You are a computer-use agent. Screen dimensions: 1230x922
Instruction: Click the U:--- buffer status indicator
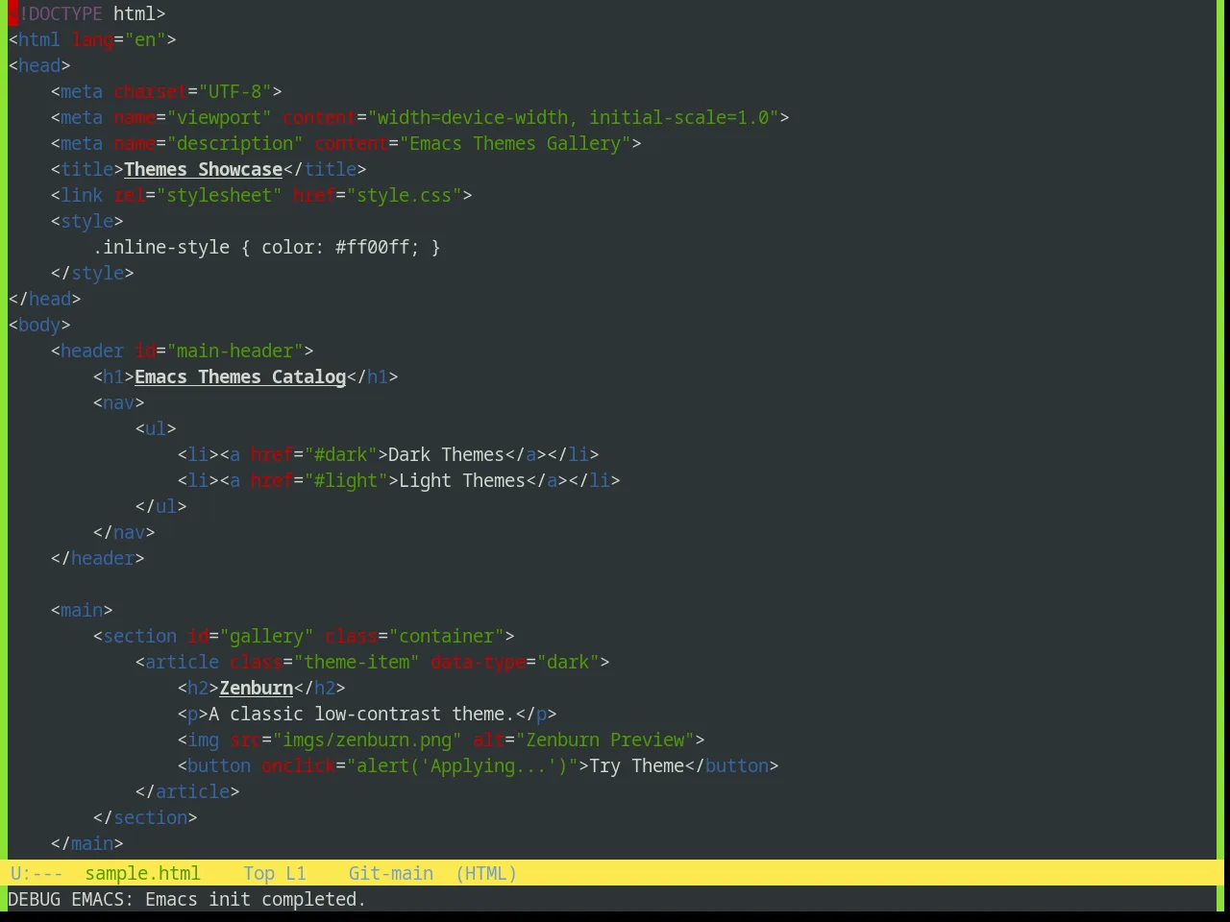coord(37,873)
